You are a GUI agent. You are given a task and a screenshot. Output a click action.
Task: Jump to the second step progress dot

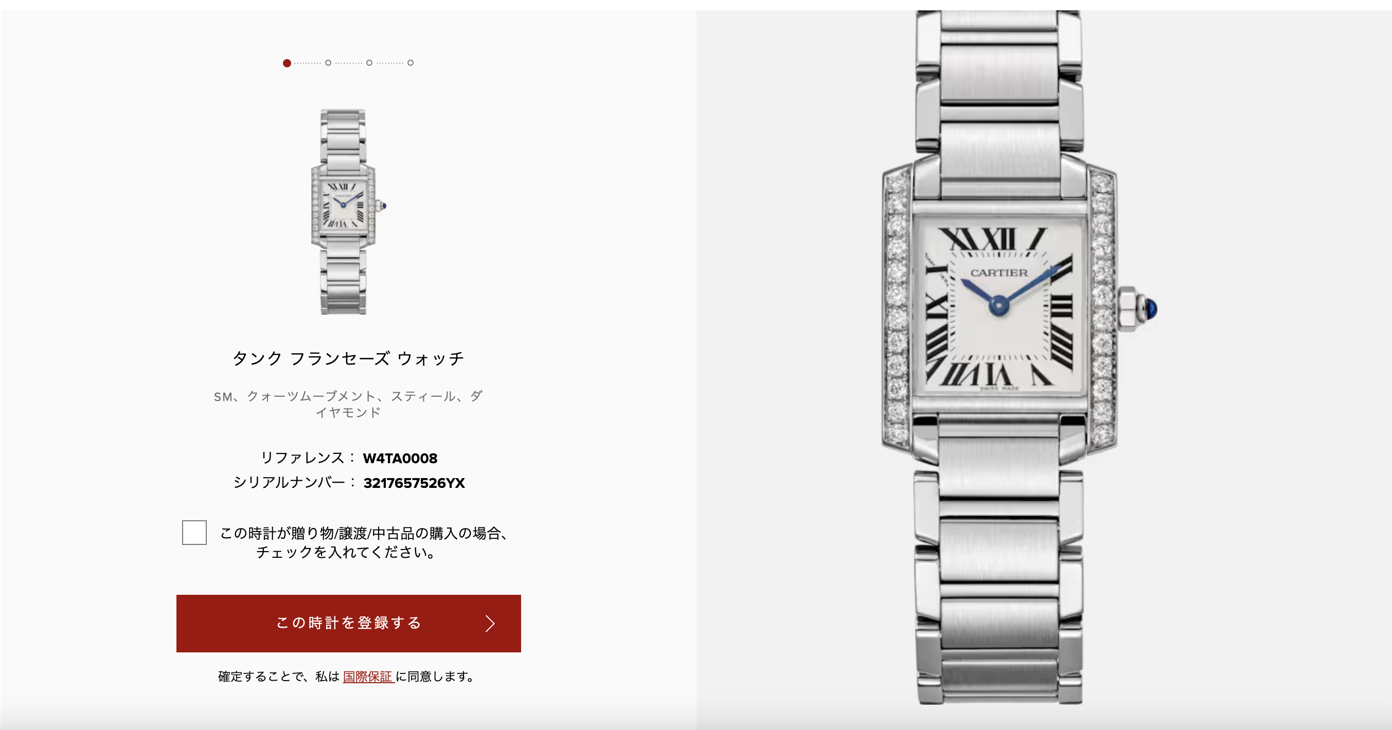(328, 63)
